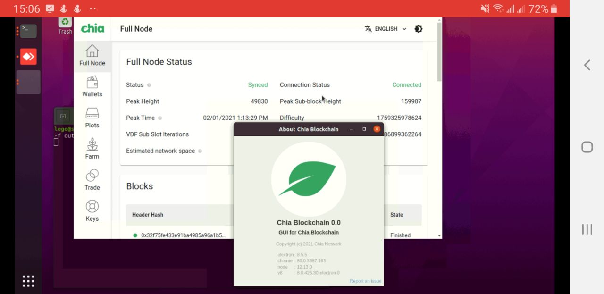
Task: Follow the Report an issue link
Action: 366,281
